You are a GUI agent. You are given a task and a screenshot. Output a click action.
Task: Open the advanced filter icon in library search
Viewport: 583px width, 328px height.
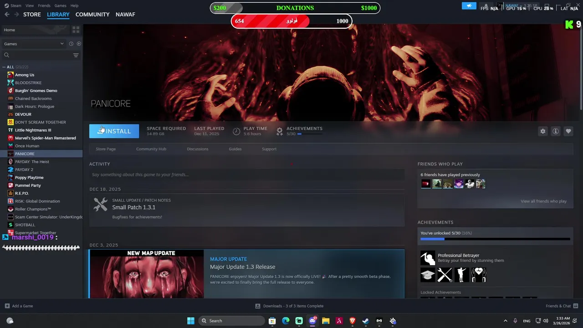76,55
